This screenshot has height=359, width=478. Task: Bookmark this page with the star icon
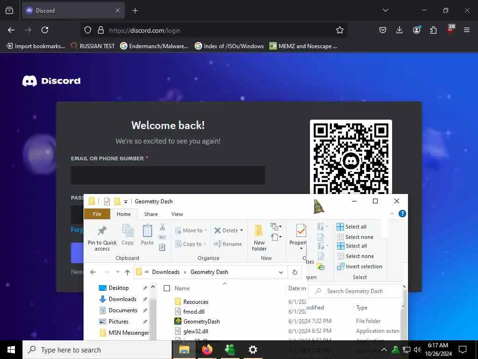(340, 30)
